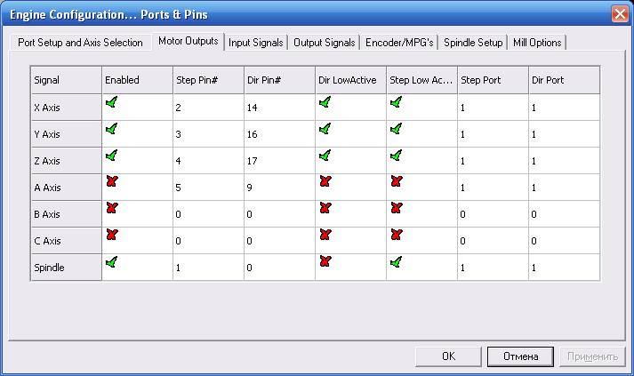Toggle Y Axis Dir LowActive checkmark
This screenshot has height=376, width=634.
(x=325, y=129)
